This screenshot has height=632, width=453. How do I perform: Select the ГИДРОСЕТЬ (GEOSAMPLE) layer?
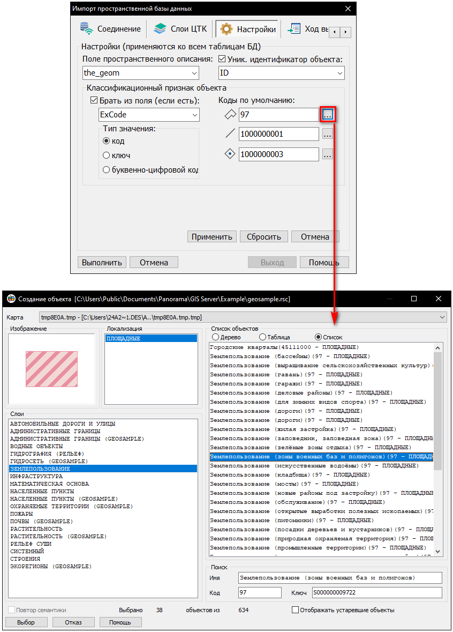coord(49,461)
